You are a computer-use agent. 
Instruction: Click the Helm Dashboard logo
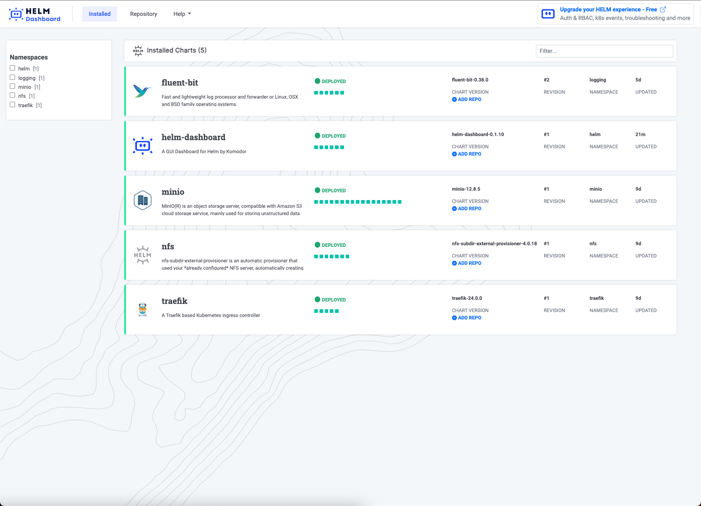[x=35, y=14]
